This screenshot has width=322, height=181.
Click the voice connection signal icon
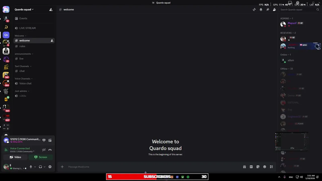(6, 150)
